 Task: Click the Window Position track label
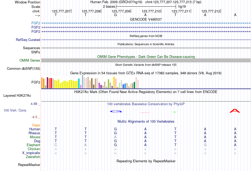27,2
